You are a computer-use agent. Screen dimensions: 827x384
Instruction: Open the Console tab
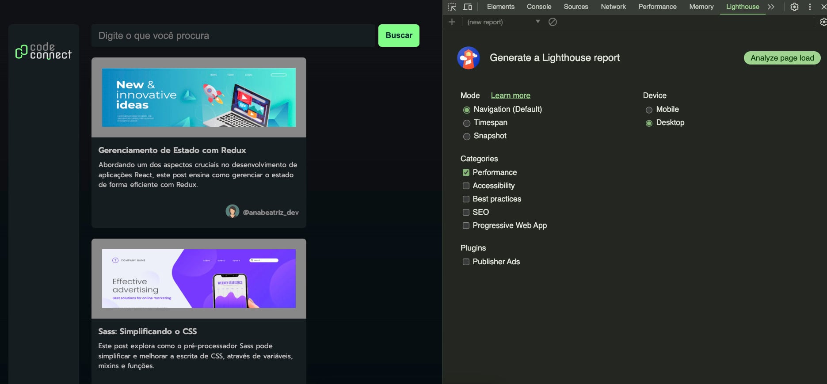[539, 7]
